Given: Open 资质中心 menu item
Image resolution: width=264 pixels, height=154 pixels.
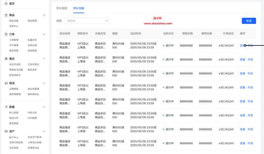Looking at the screenshot, I should pos(14,26).
